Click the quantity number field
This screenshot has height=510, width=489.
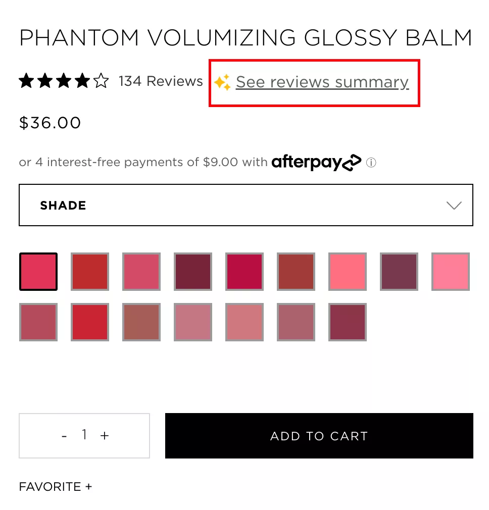coord(84,435)
